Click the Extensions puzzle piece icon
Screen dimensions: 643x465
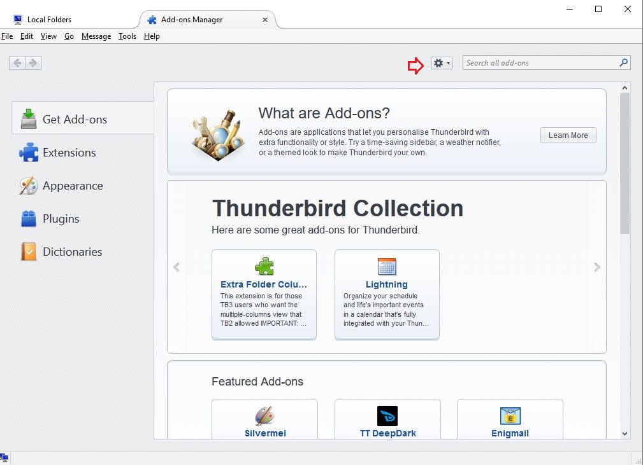(29, 152)
